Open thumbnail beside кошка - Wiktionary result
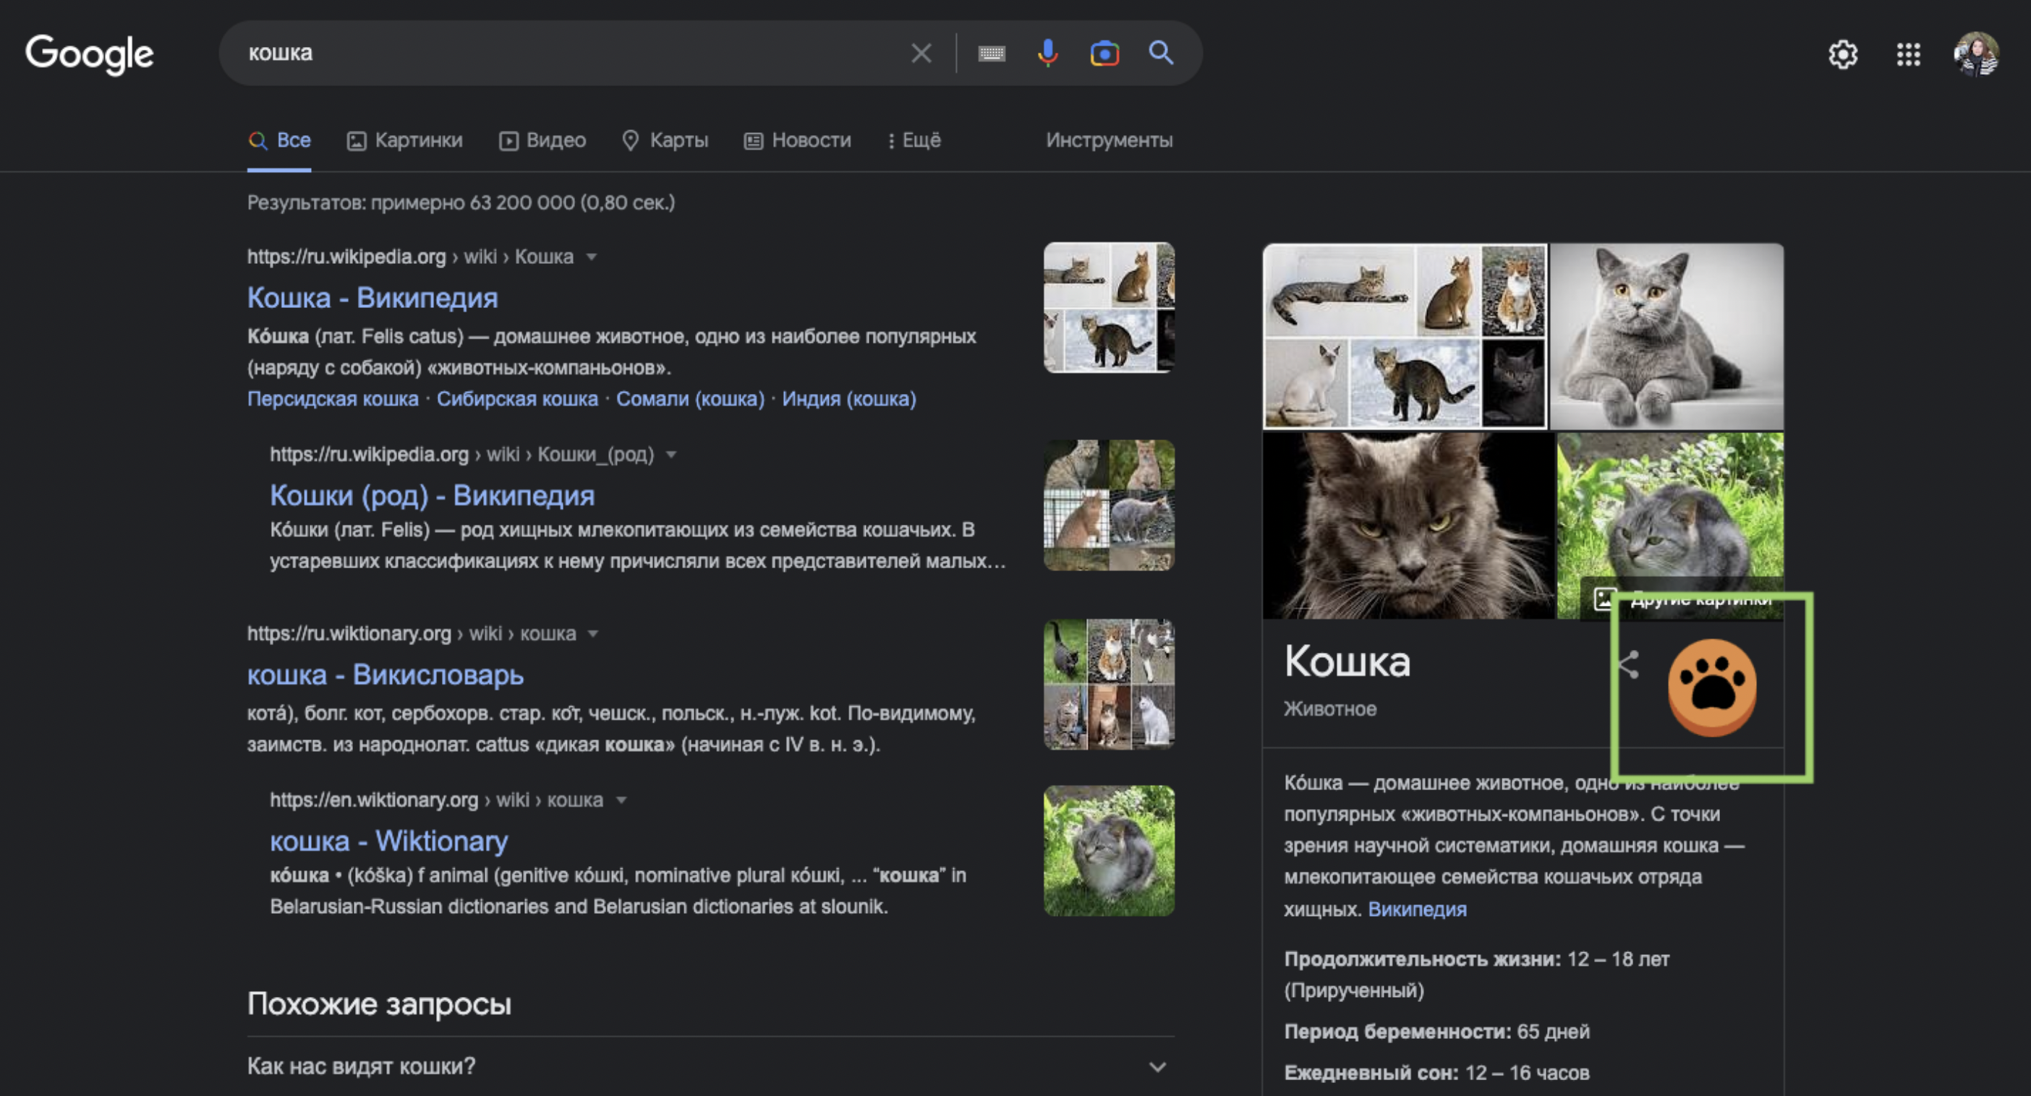This screenshot has height=1096, width=2031. click(1109, 851)
